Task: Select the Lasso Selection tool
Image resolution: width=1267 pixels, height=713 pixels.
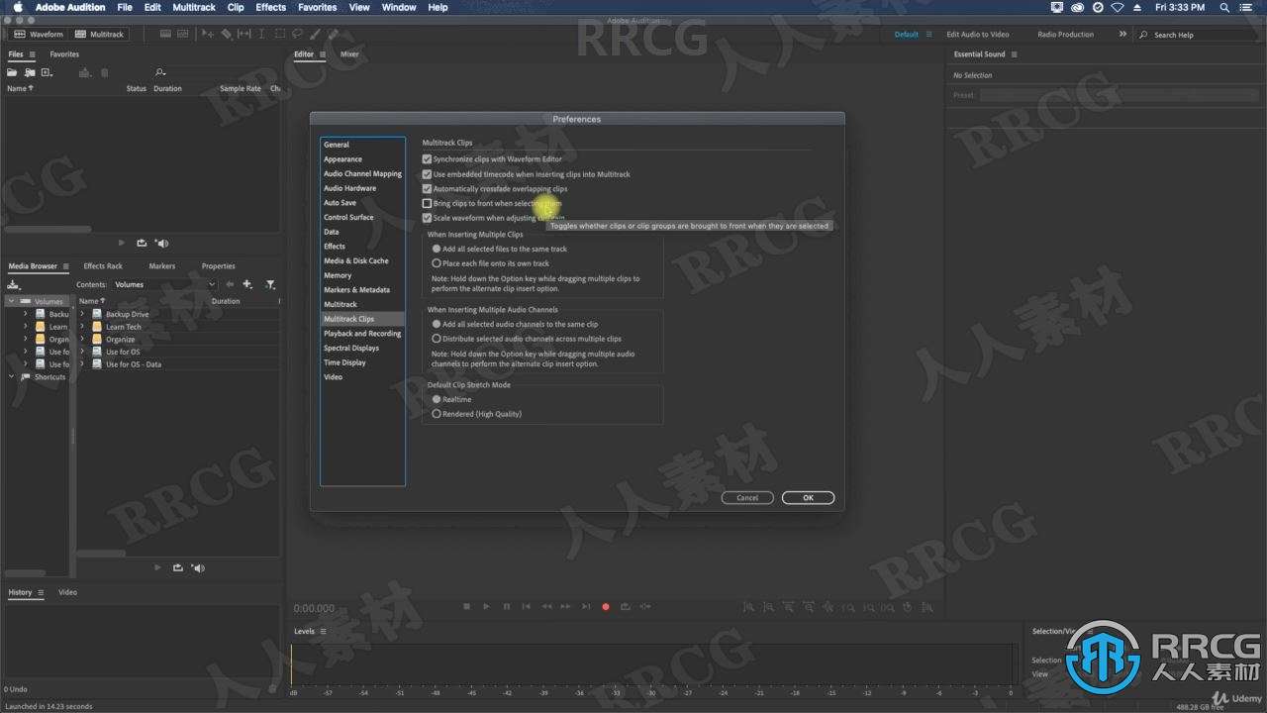Action: 297,34
